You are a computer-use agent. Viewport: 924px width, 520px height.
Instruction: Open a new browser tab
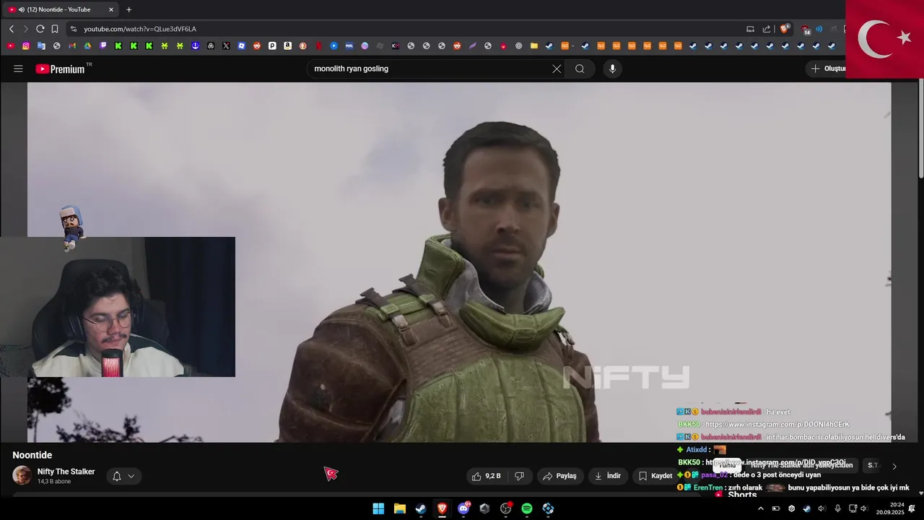click(128, 9)
